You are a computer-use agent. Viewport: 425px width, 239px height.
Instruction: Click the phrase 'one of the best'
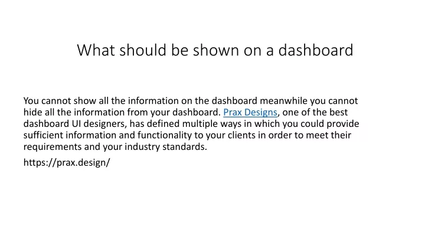point(315,113)
